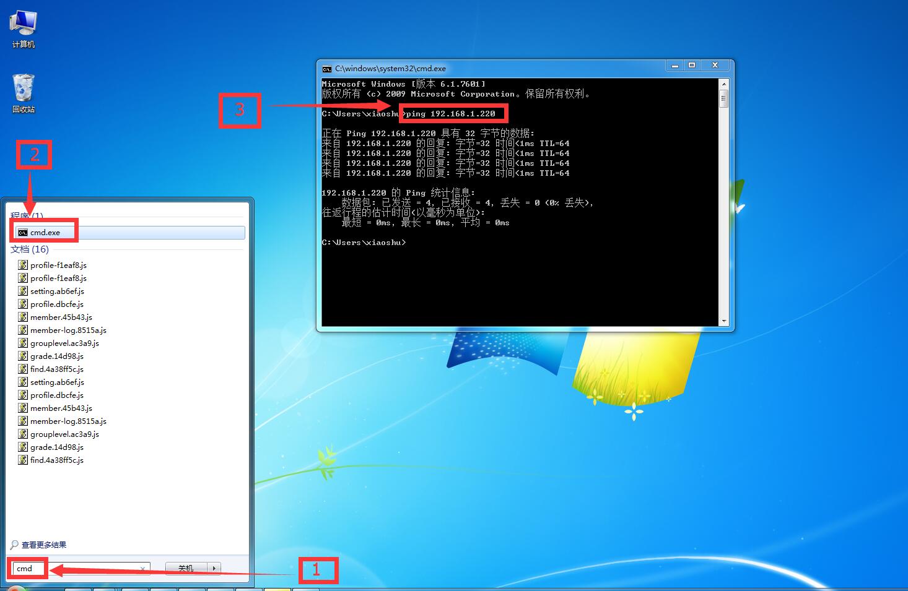Image resolution: width=908 pixels, height=591 pixels.
Task: Click the '最短 = 0ms, 最长 = 0ms' line
Action: (426, 223)
